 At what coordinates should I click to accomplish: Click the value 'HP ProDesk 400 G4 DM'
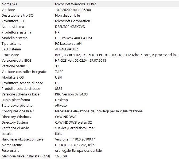pyautogui.click(x=73, y=38)
